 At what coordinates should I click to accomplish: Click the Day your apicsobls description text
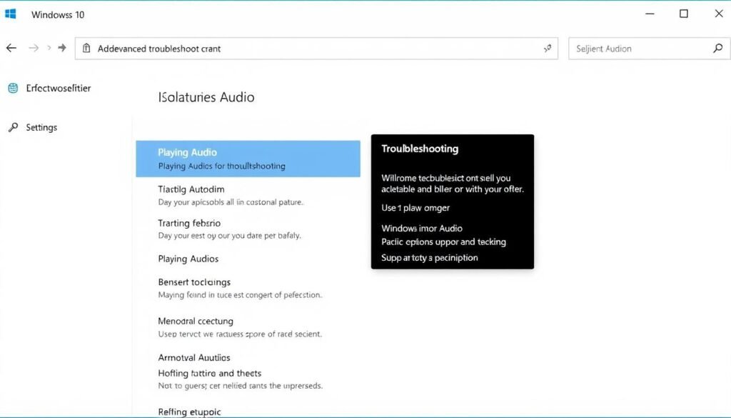click(x=231, y=202)
